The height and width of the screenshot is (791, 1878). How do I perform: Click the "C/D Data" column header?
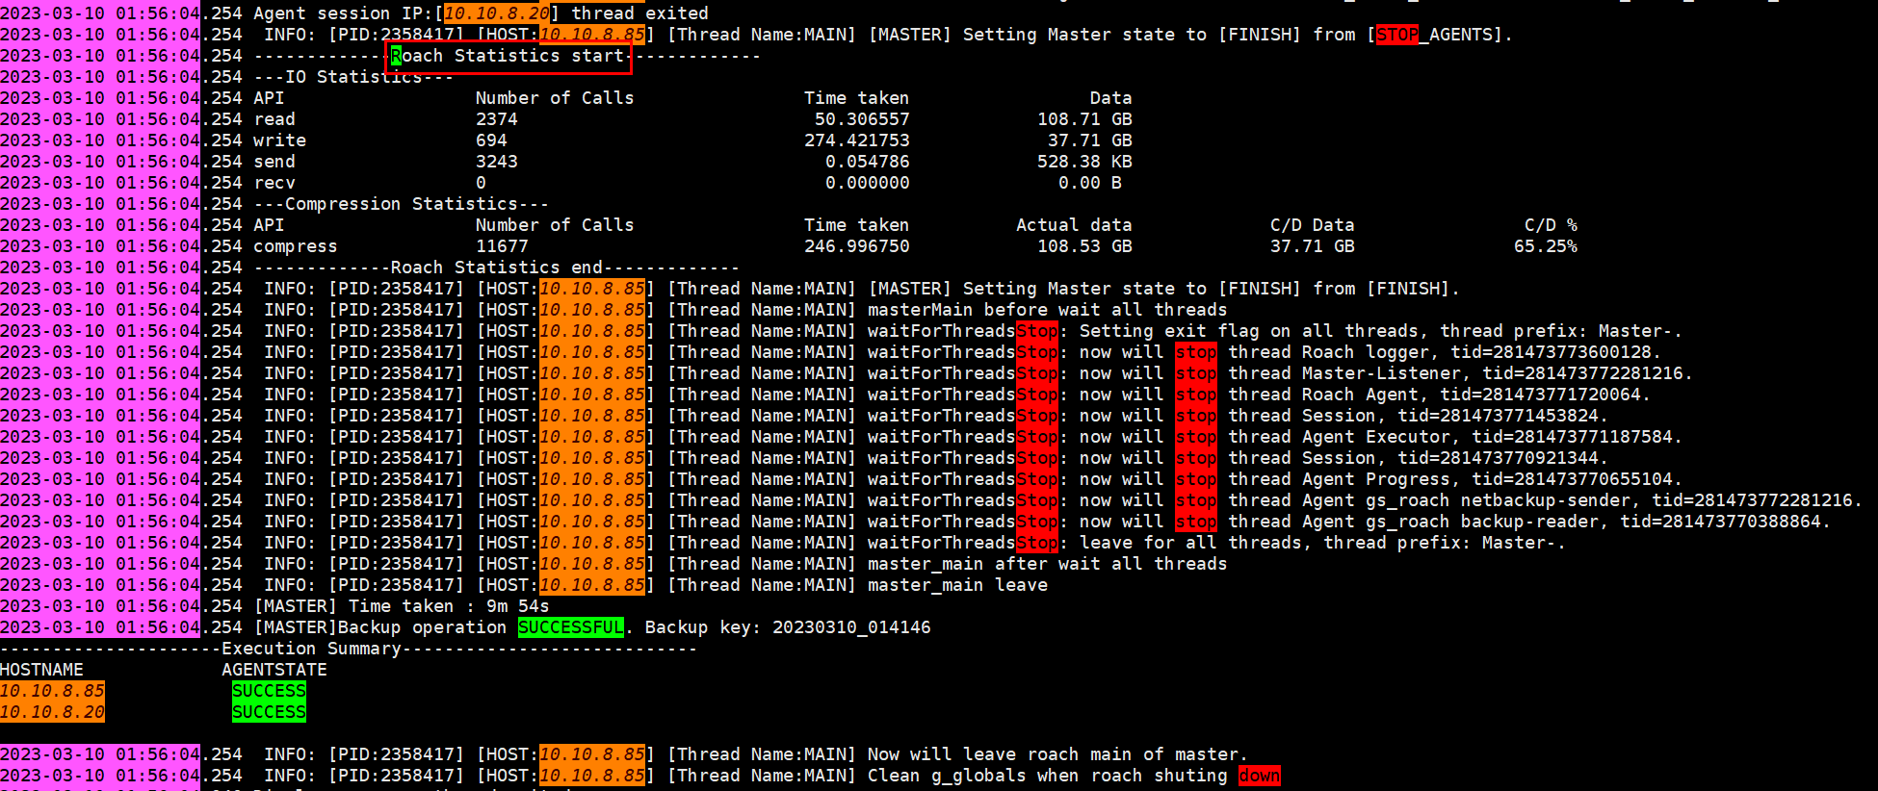(x=1313, y=225)
